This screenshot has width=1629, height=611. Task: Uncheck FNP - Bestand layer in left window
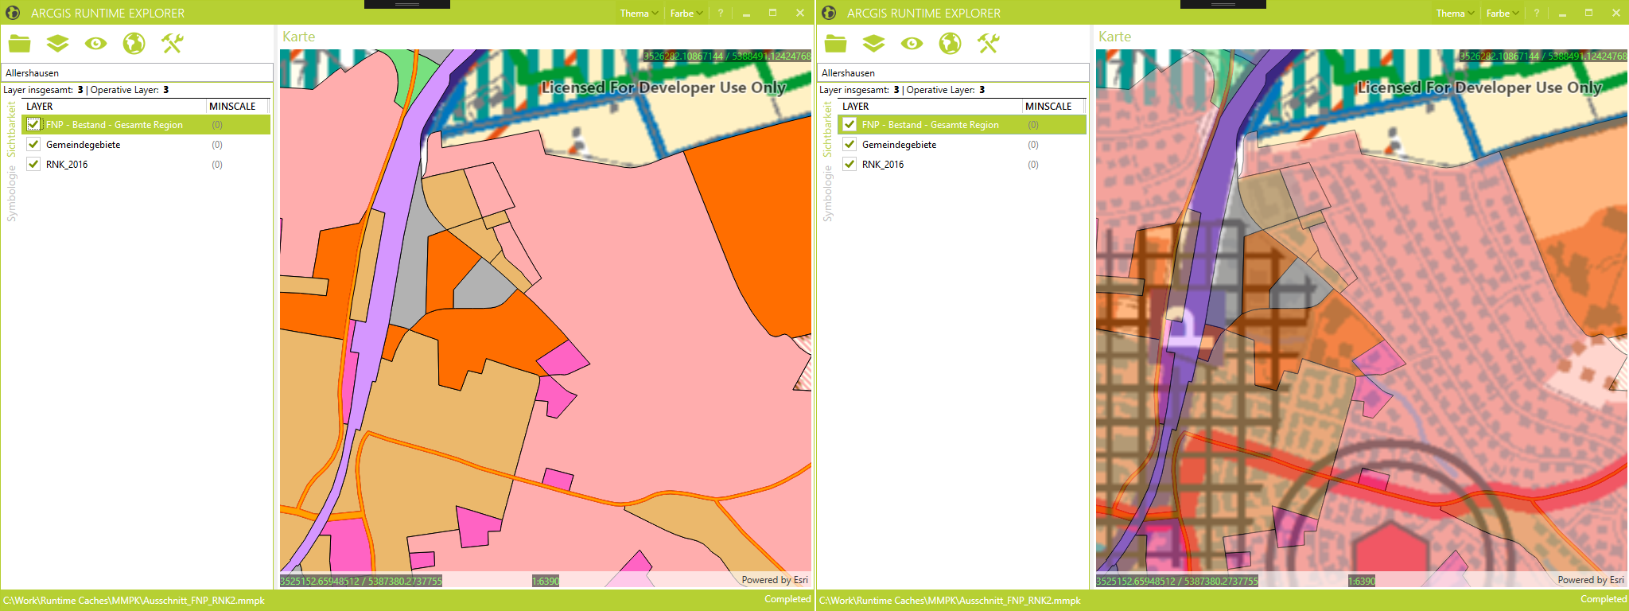(x=33, y=124)
